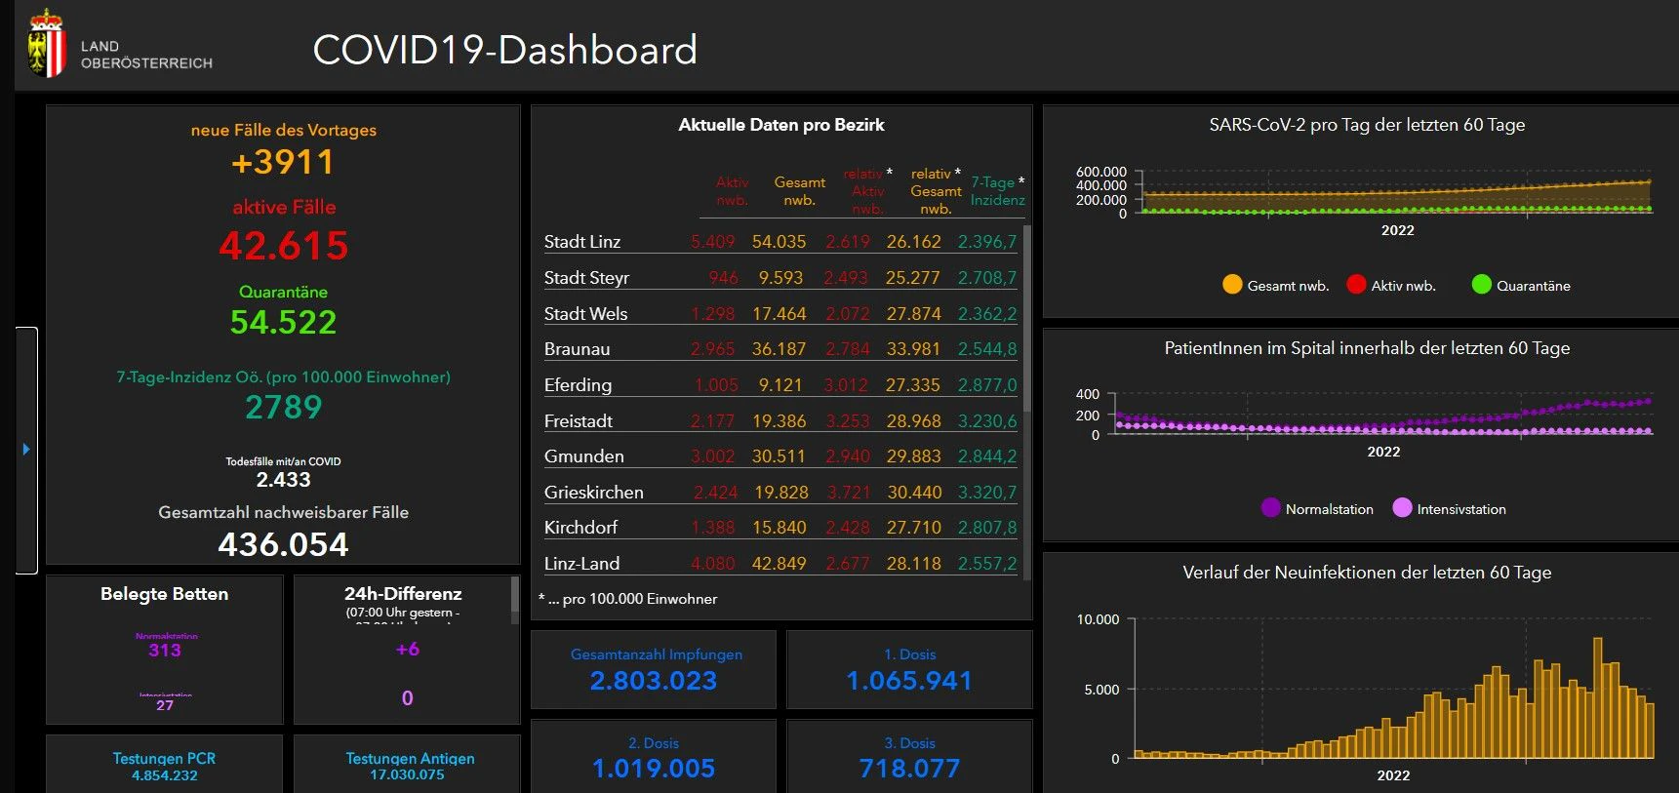Click Grieskirchen relative total 30.440

tap(914, 493)
